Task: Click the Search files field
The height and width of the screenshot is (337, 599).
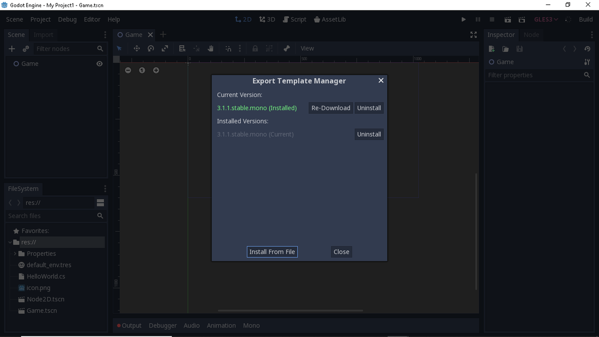Action: click(x=55, y=216)
